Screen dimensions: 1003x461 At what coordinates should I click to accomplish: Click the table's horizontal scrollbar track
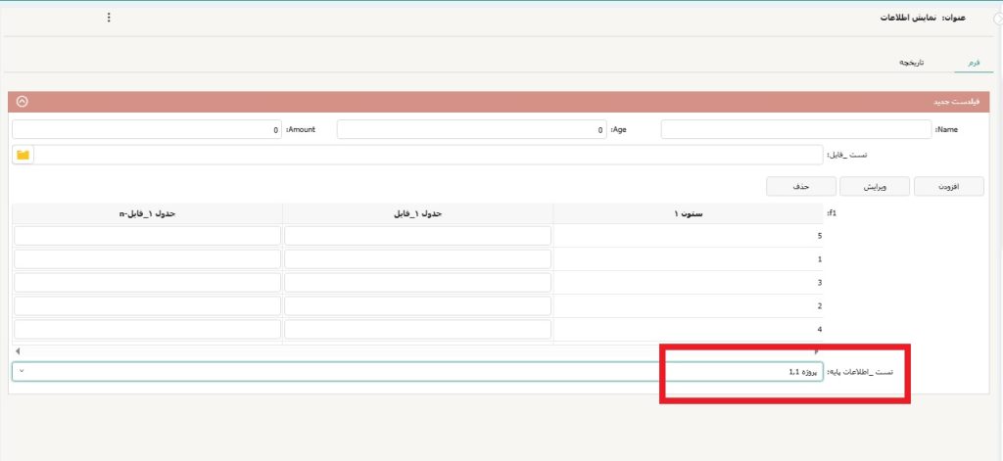tap(418, 350)
